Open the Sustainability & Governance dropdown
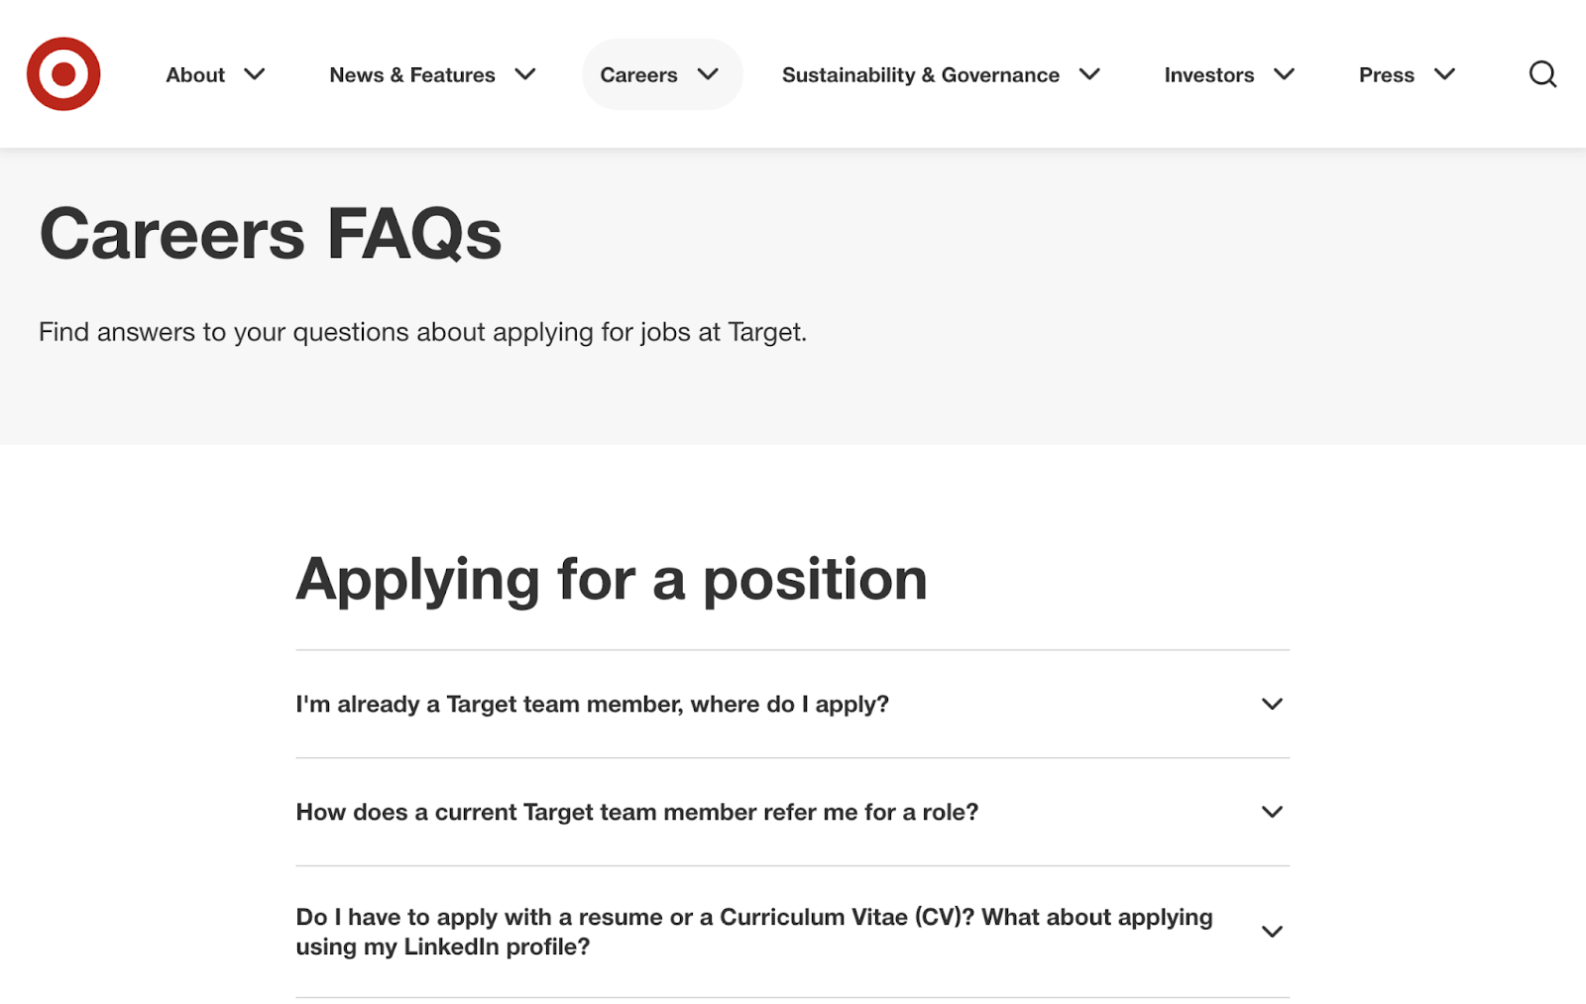 [1090, 74]
